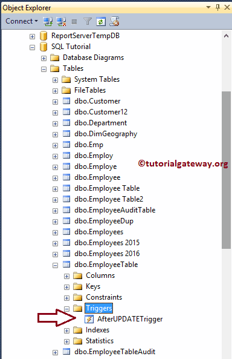This screenshot has width=232, height=359.
Task: Click the Disconnect server toolbar icon
Action: pos(61,22)
